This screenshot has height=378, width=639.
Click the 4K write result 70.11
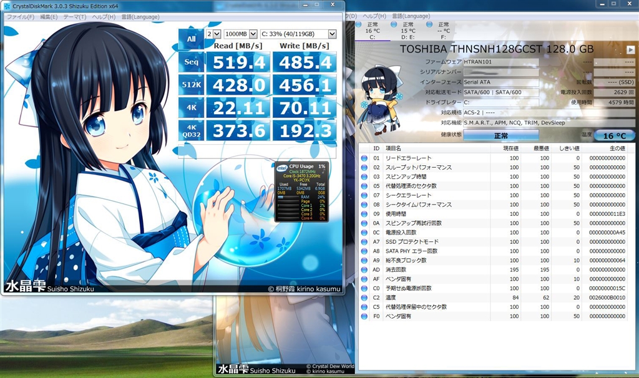(x=305, y=107)
